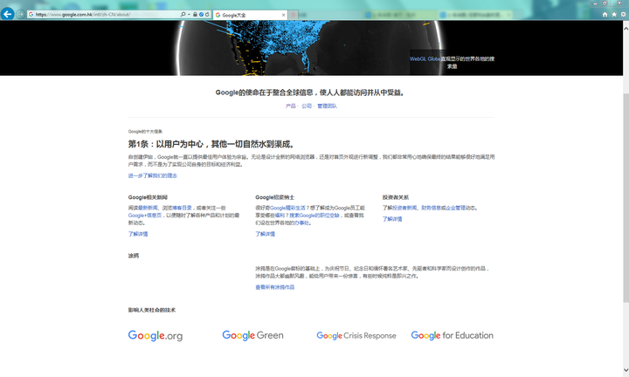The image size is (629, 377).
Task: Click 搜索Google的职位空缺 link
Action: coord(314,216)
